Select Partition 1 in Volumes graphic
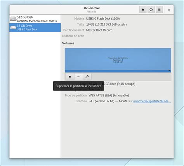 (118, 60)
